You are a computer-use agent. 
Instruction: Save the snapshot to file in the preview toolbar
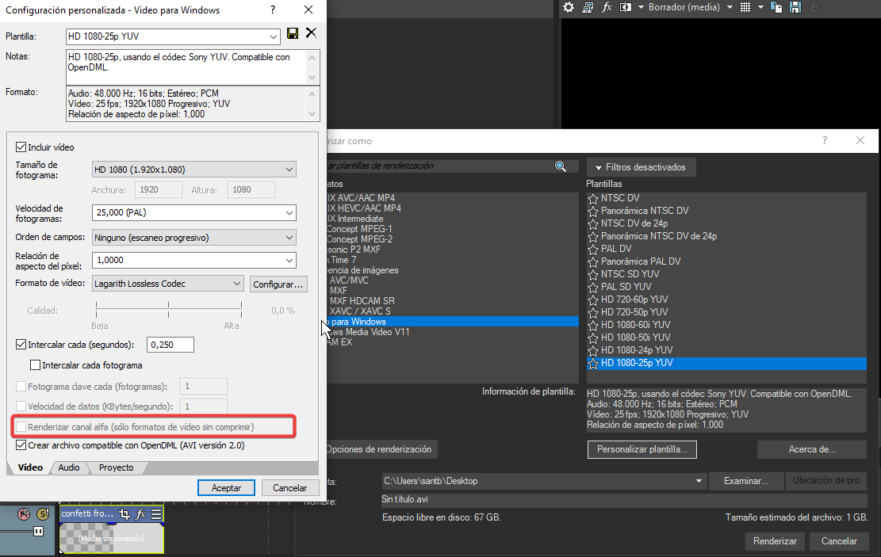[x=795, y=7]
